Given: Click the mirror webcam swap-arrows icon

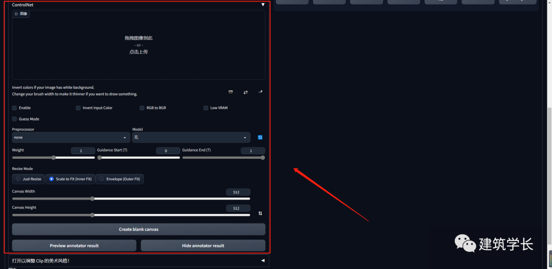Looking at the screenshot, I should click(x=245, y=92).
